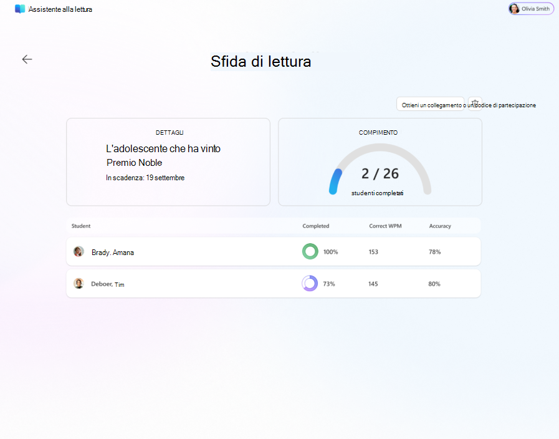Click the L'adolescente che ha vinto title
The width and height of the screenshot is (559, 439).
163,148
